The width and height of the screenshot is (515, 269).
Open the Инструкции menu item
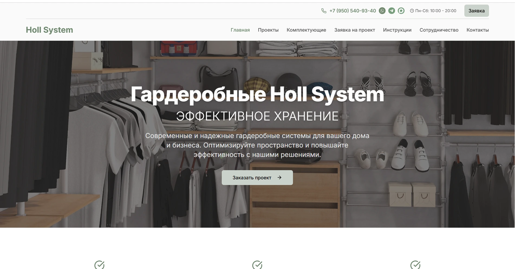[397, 30]
